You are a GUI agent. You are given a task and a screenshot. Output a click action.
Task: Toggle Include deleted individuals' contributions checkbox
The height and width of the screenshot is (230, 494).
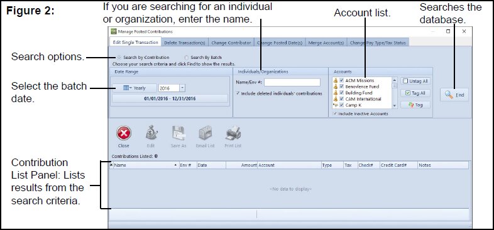238,93
